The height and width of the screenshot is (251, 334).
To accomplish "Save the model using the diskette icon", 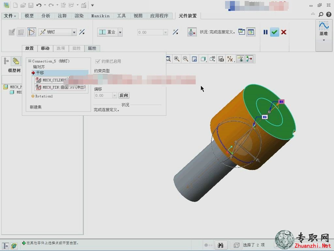I will click(31, 5).
